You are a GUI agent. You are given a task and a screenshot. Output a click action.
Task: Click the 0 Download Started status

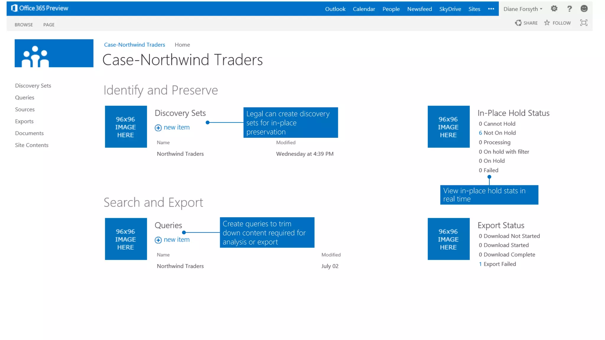pos(504,245)
